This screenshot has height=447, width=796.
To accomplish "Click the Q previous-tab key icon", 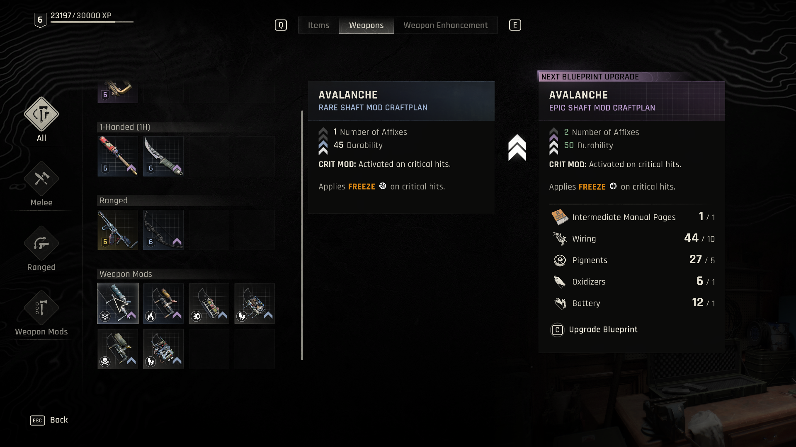I will (281, 25).
